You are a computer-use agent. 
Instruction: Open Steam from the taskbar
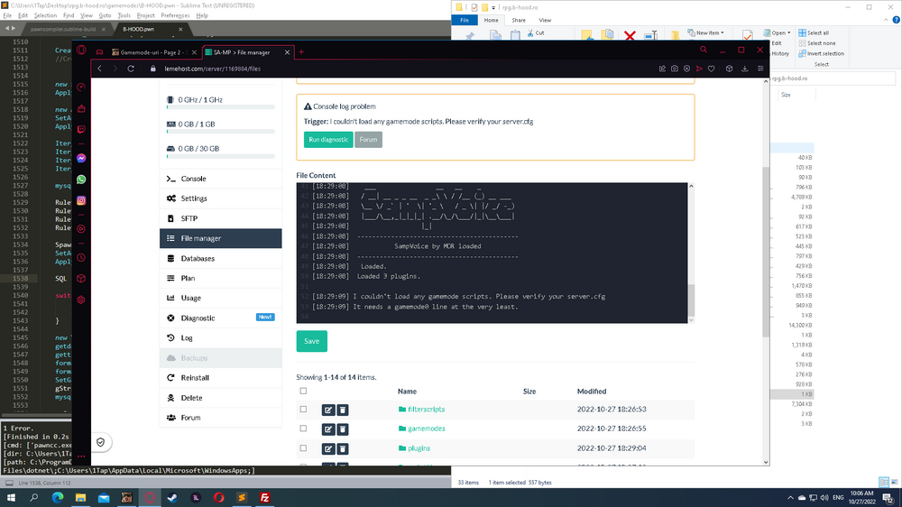tap(172, 498)
